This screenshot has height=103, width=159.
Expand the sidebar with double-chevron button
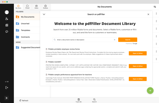pos(7,98)
